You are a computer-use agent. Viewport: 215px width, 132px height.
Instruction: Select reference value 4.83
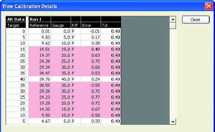(x=40, y=37)
